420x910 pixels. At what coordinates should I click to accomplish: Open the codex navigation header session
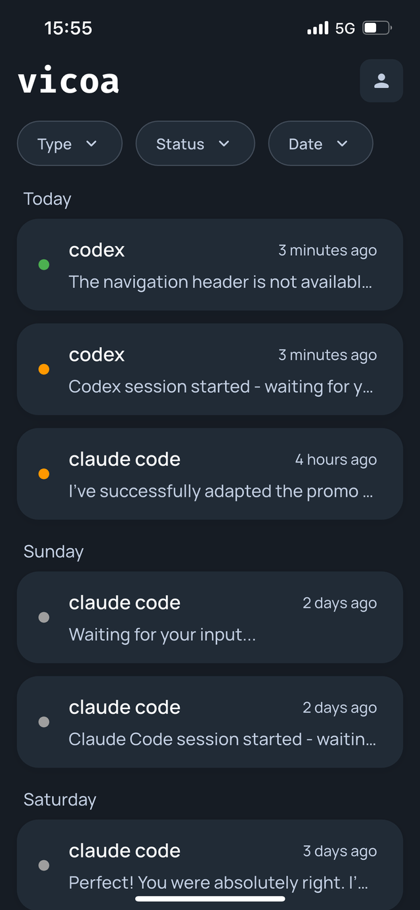coord(210,265)
